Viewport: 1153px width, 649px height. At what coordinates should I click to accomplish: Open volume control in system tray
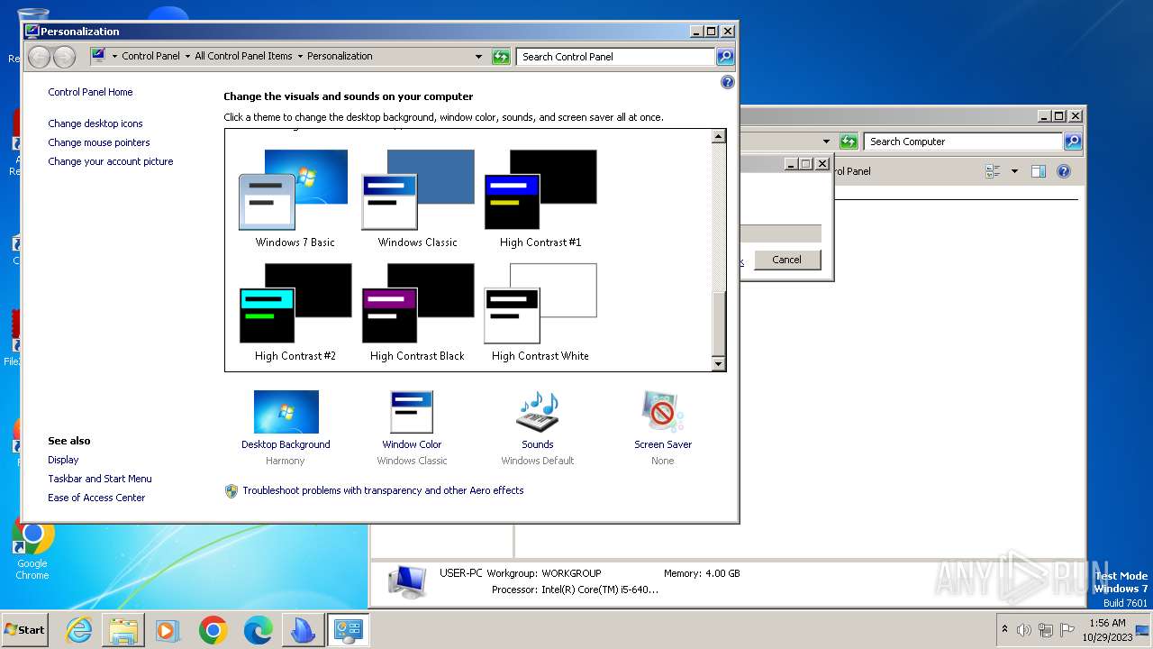coord(1024,630)
